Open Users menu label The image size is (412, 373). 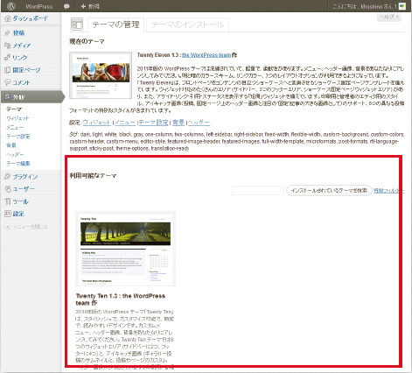point(24,189)
